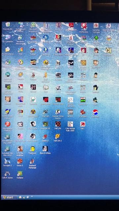Screen dimensions: 119x211
Task: Launch the GTA San Andreas shortcut
Action: [x=20, y=149]
